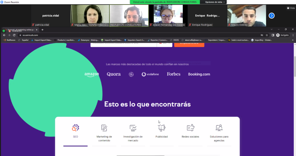The height and width of the screenshot is (156, 296).
Task: Select the patricia.vidal participant tile
Action: click(51, 16)
